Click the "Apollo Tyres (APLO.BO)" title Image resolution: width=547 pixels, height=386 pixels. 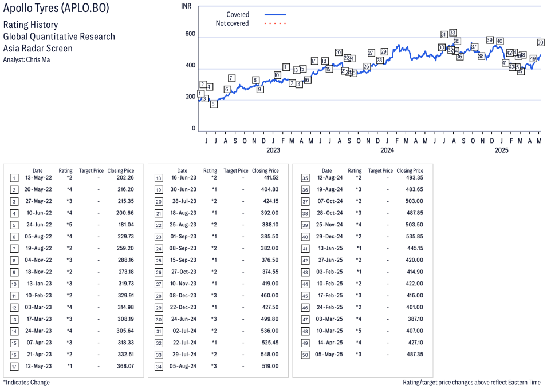(56, 8)
